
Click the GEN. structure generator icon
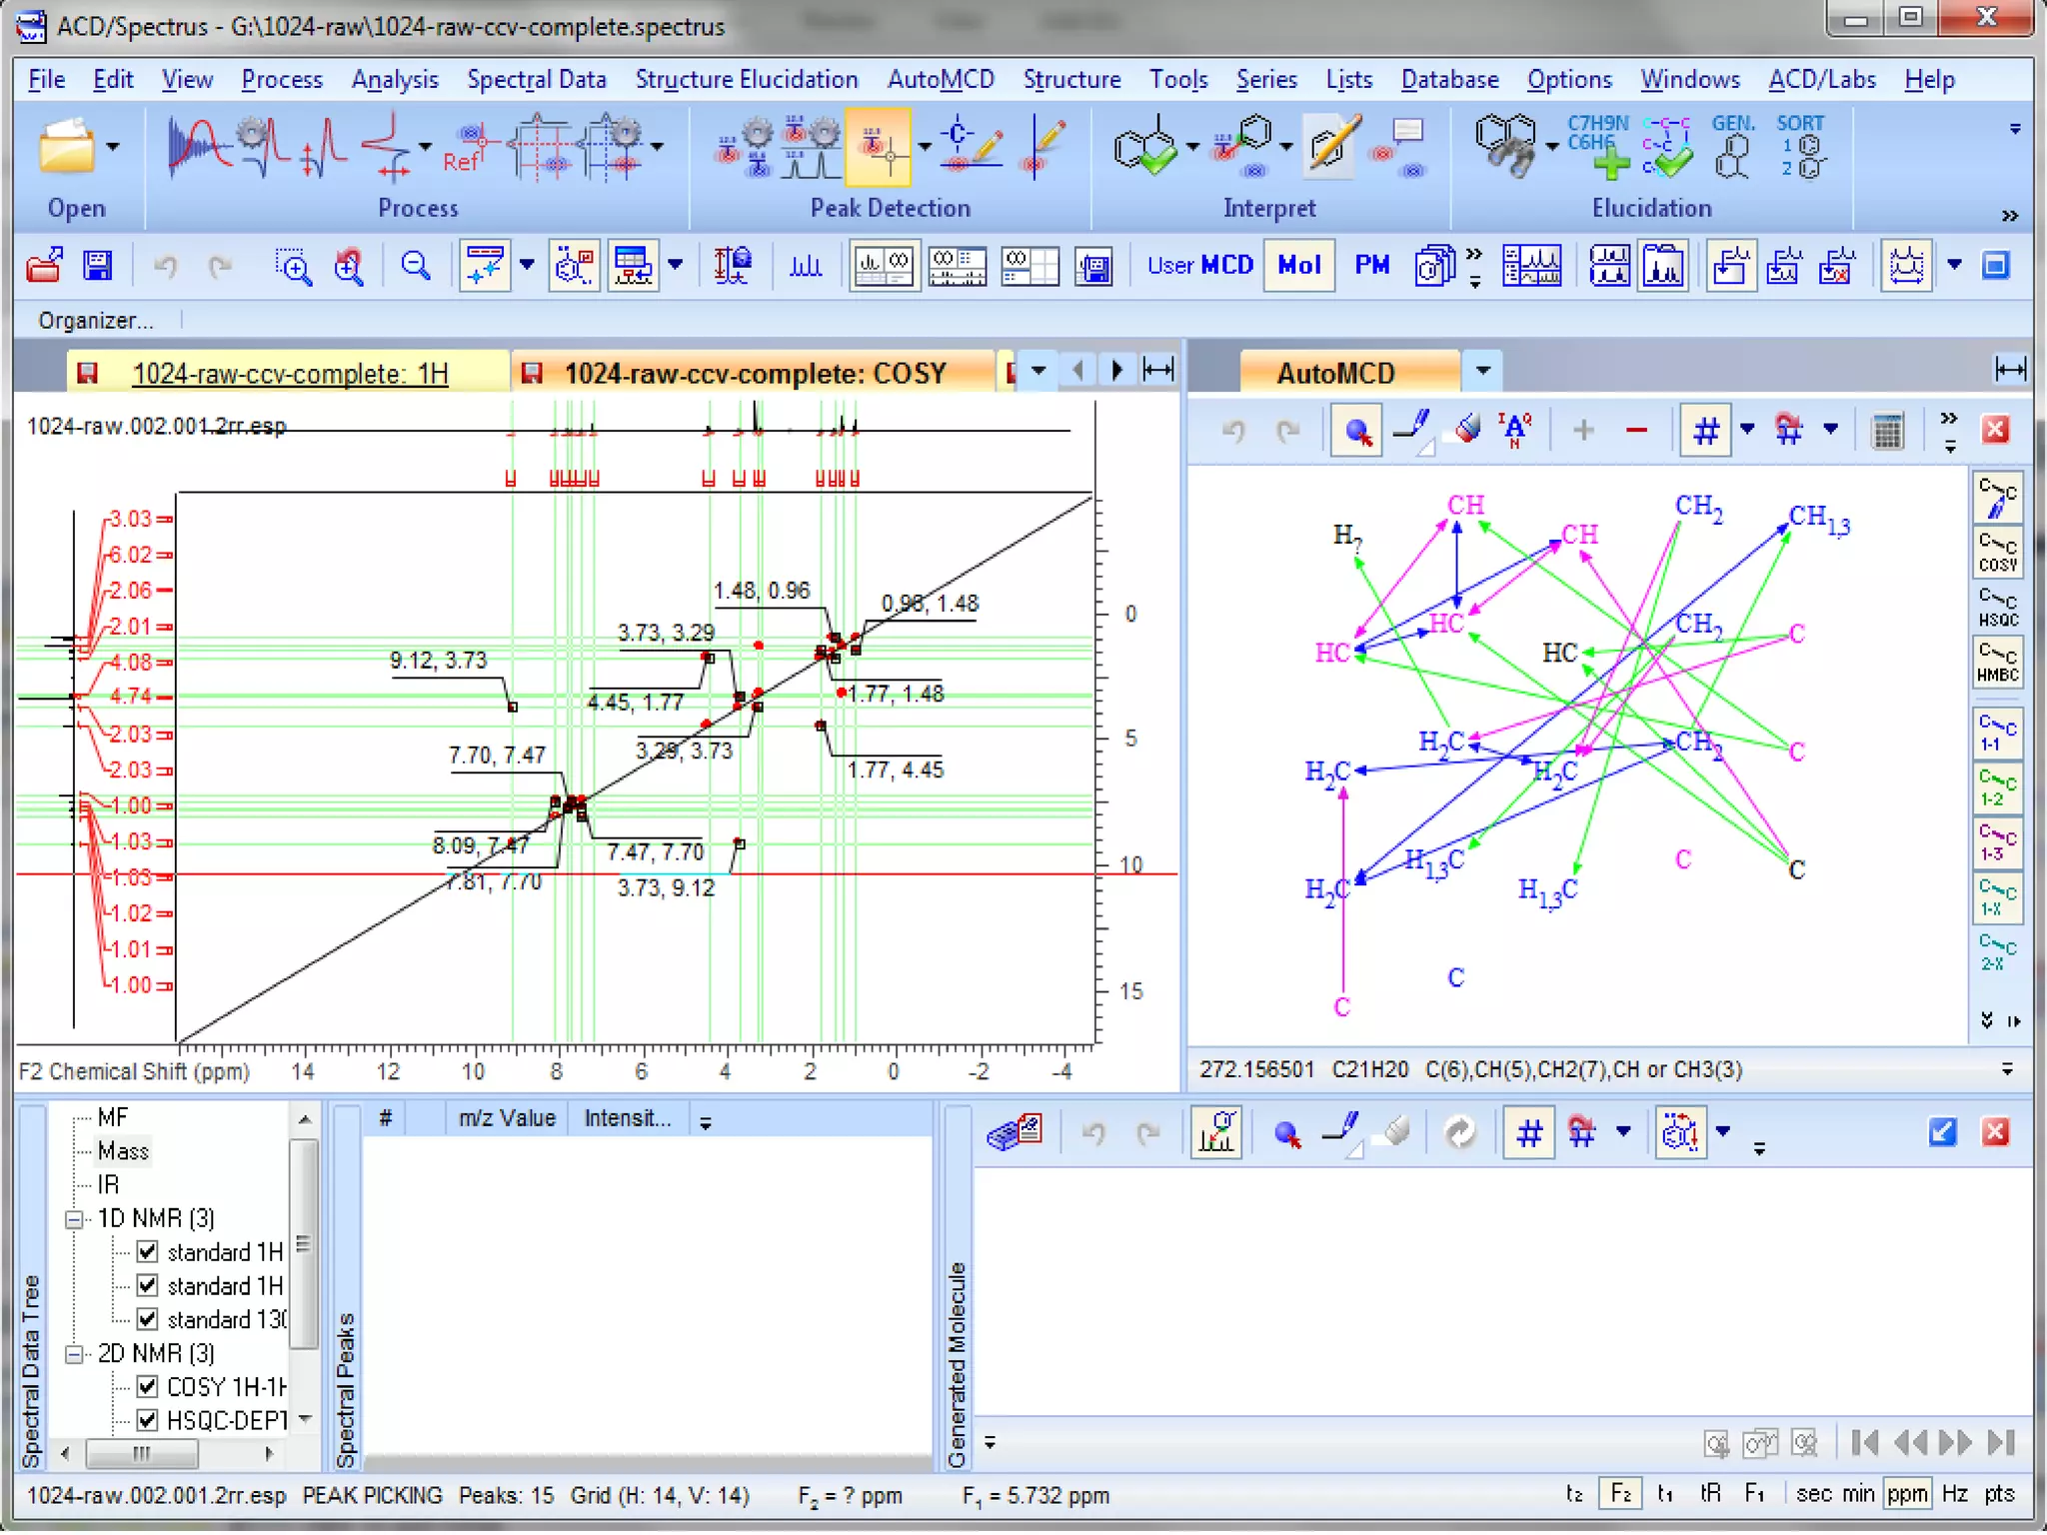click(x=1733, y=146)
